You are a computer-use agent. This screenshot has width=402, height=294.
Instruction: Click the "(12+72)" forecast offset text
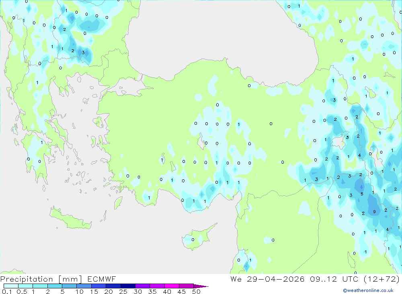click(382, 279)
